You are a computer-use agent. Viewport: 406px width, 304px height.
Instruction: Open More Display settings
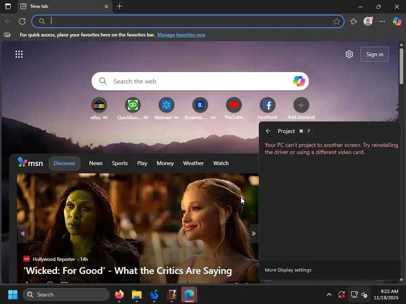[x=288, y=270]
